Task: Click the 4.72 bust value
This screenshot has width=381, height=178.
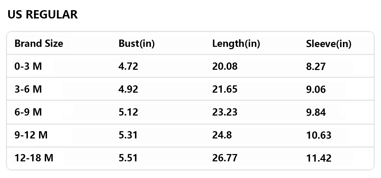Action: point(128,66)
